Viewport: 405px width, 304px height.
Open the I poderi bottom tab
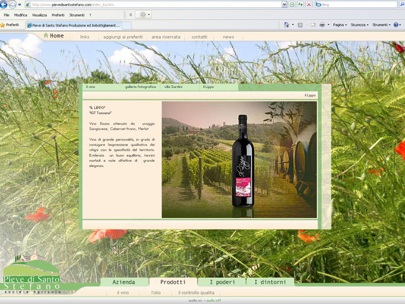pos(222,282)
